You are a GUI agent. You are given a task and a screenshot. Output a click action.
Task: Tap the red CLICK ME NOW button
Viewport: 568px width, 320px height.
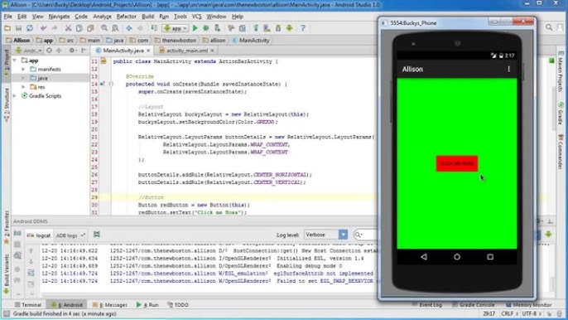457,163
